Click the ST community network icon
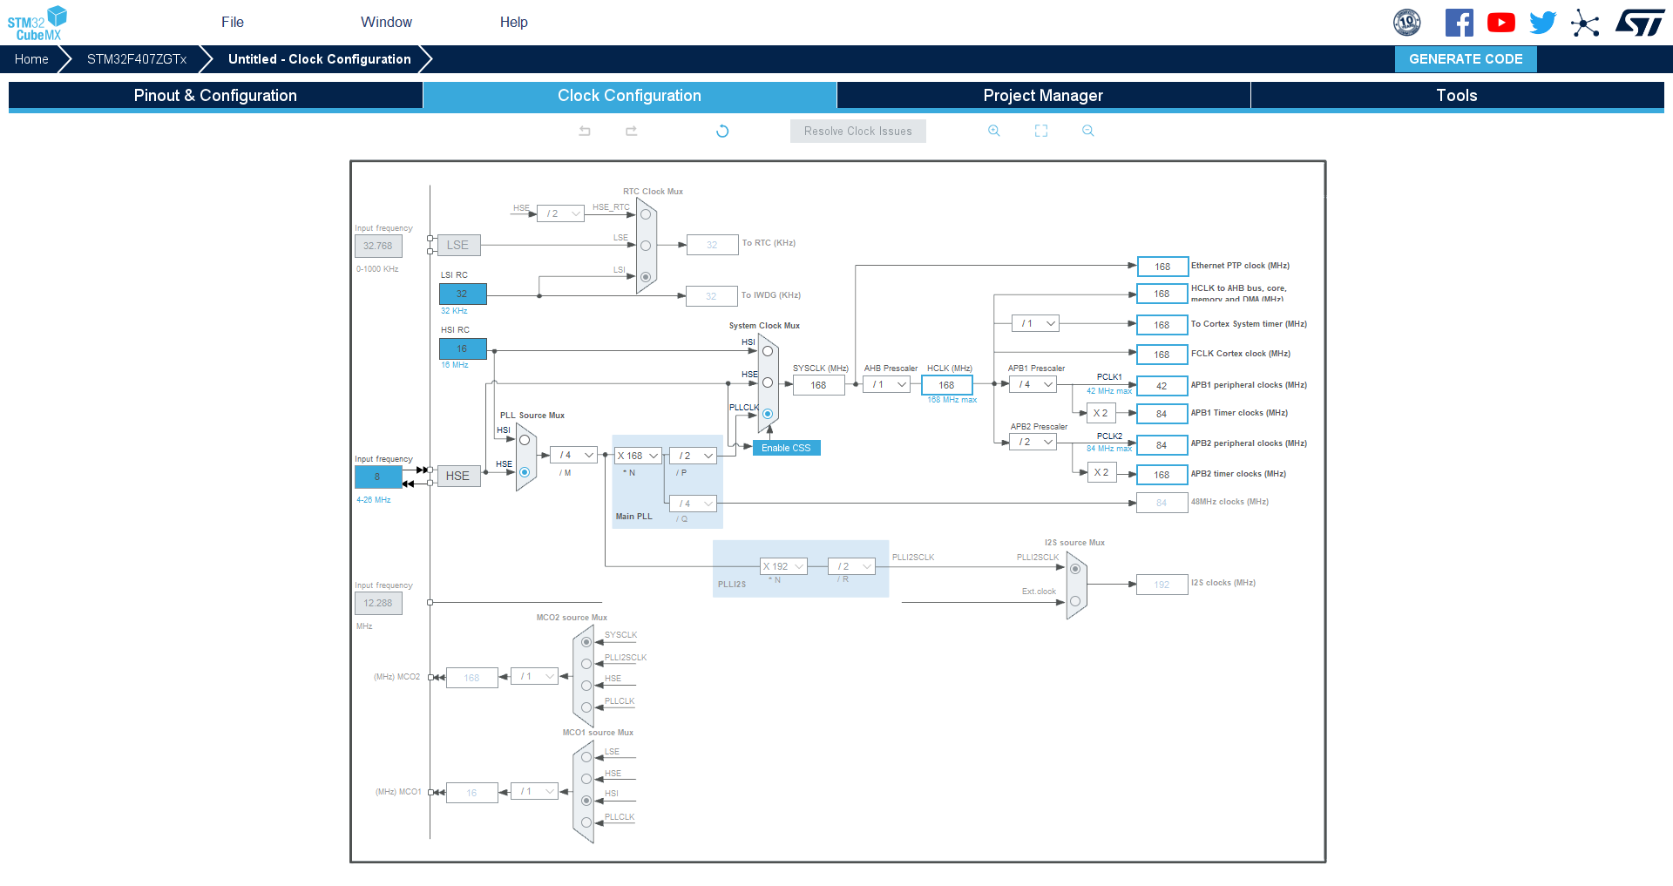This screenshot has width=1673, height=886. (x=1585, y=23)
